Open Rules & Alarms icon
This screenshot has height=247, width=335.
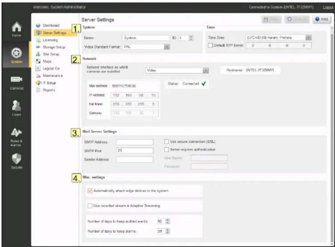[x=16, y=132]
